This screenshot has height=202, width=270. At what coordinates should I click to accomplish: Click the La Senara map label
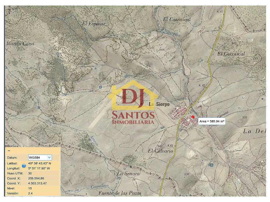click(x=128, y=174)
